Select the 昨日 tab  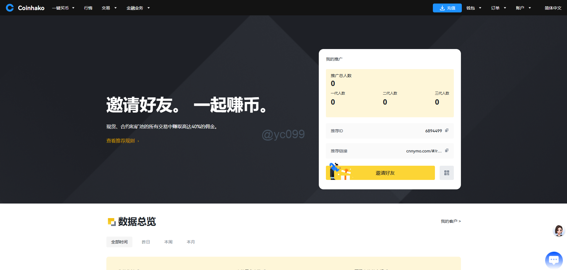click(146, 242)
